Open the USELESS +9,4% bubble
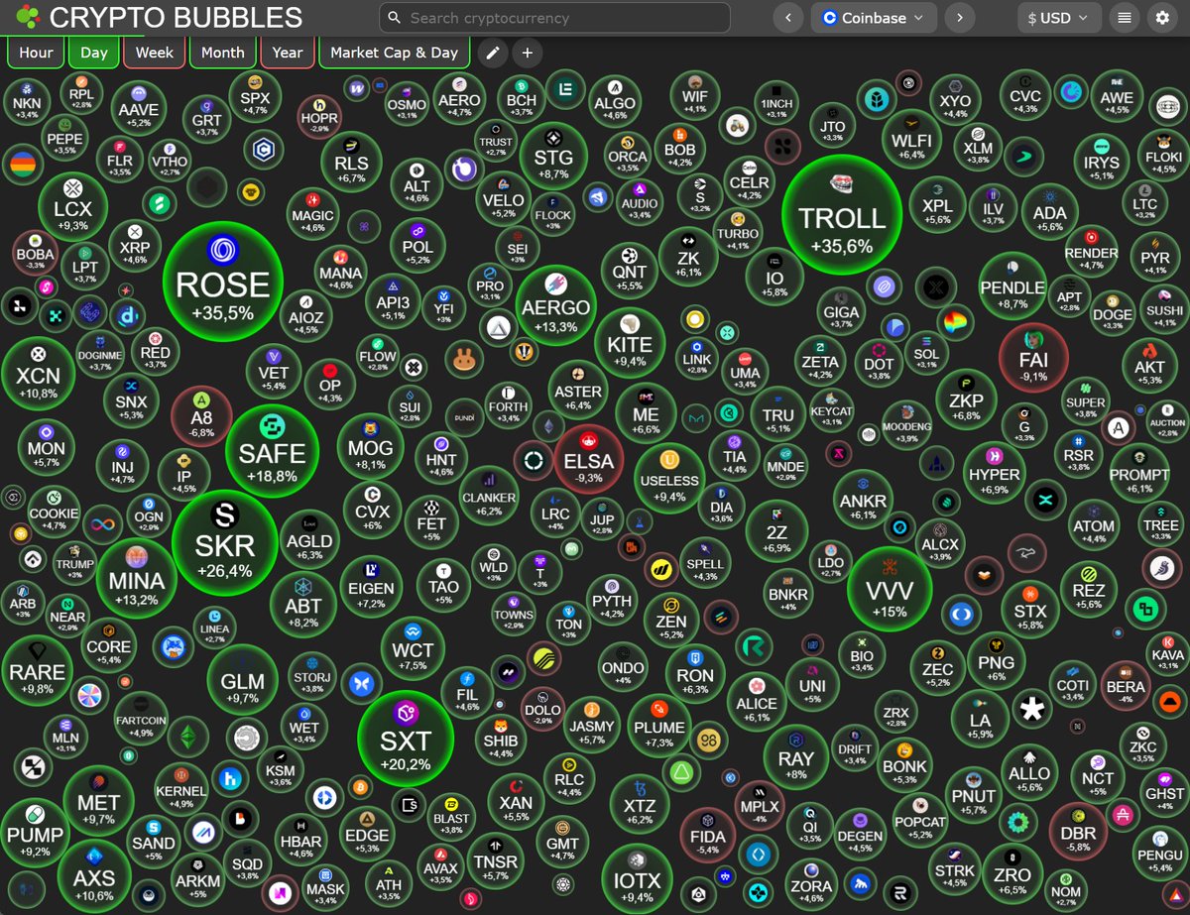The image size is (1190, 915). [670, 479]
